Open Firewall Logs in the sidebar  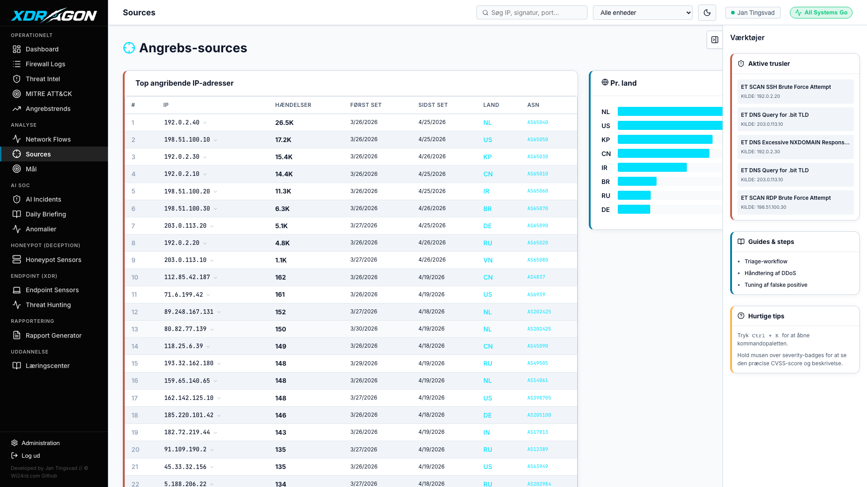(54, 64)
